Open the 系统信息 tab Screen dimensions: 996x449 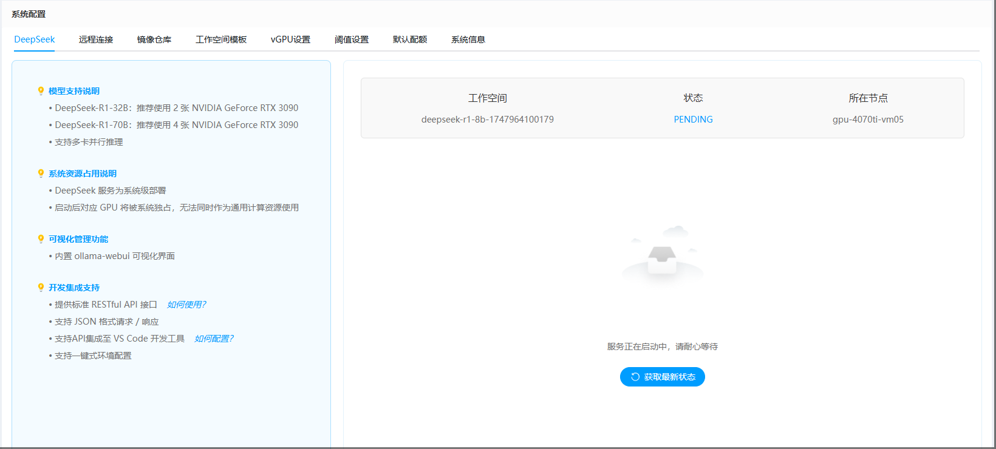tap(468, 39)
